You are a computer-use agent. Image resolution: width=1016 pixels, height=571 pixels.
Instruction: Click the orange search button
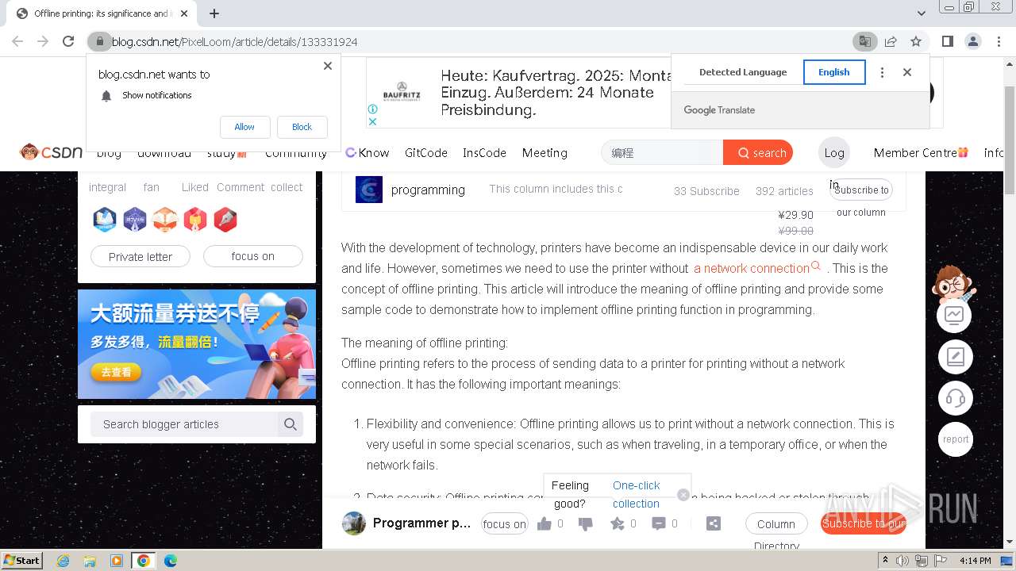(x=758, y=152)
